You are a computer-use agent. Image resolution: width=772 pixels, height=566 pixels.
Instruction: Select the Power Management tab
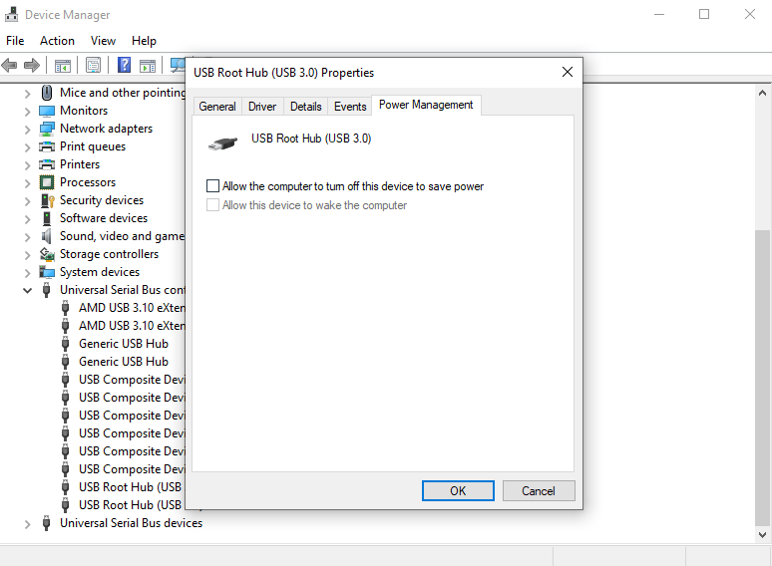click(426, 105)
